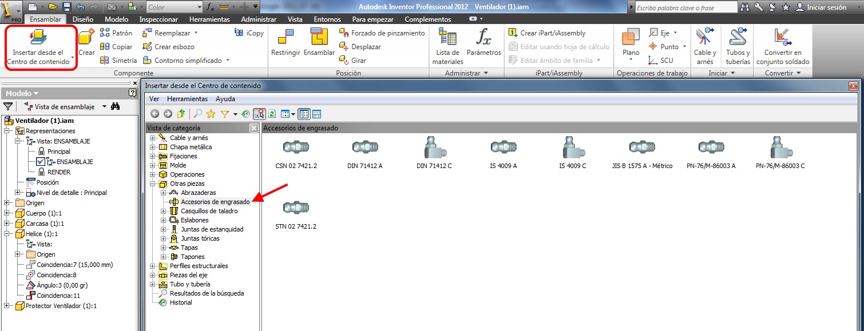Open the Vista de ensamblaje dropdown
This screenshot has height=331, width=864.
coord(104,106)
